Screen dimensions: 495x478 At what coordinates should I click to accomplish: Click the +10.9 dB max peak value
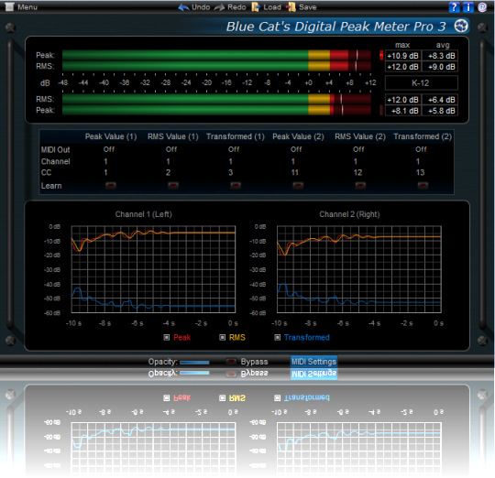[402, 56]
